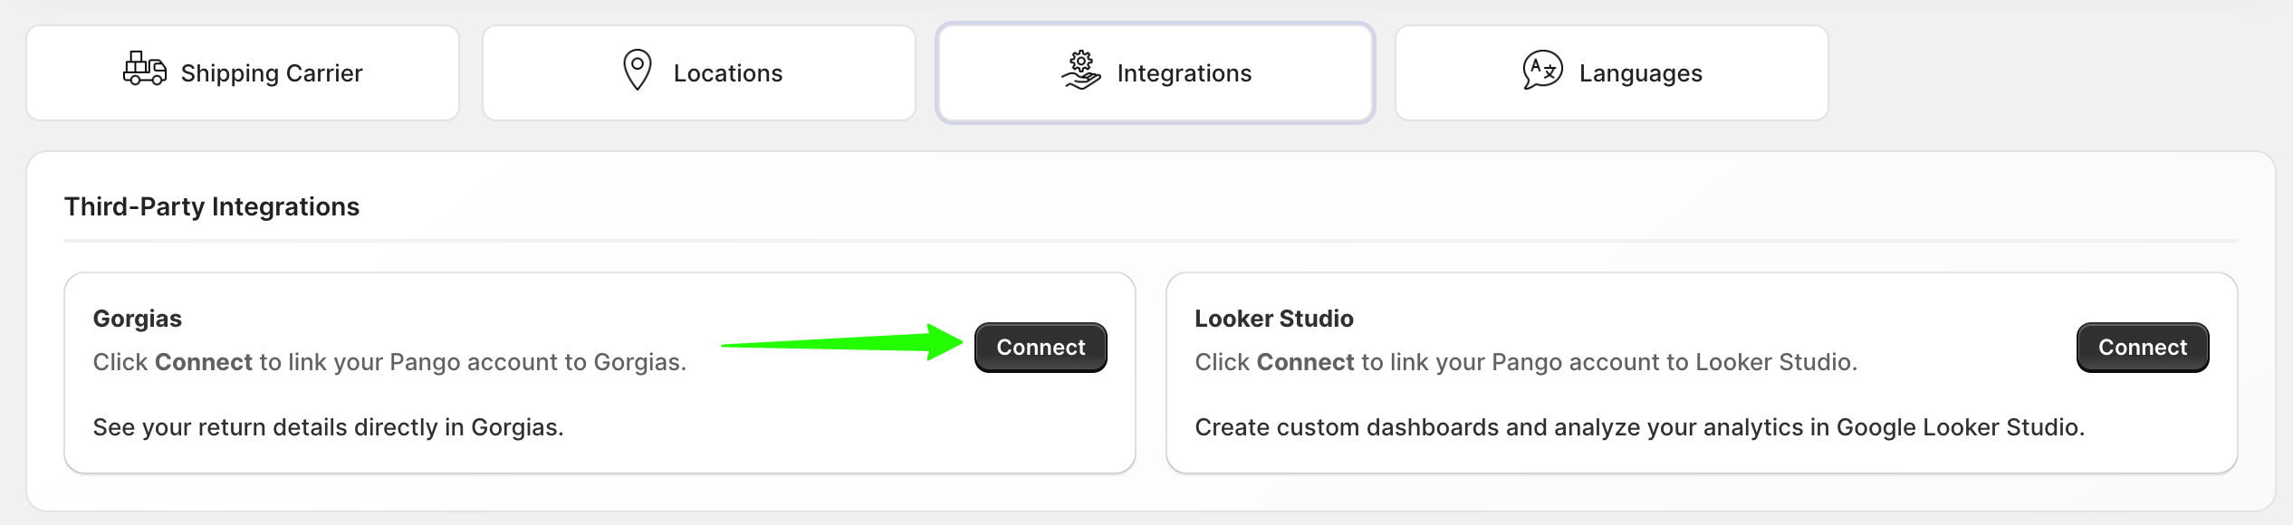Select the Integrations tab label
This screenshot has height=525, width=2293.
click(x=1184, y=73)
